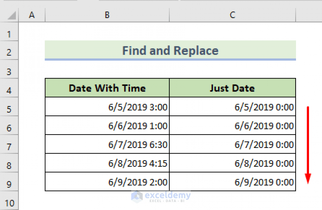Select cell with 6/5/2019 0:00
Viewport: 322px width, 210px height.
click(232, 107)
